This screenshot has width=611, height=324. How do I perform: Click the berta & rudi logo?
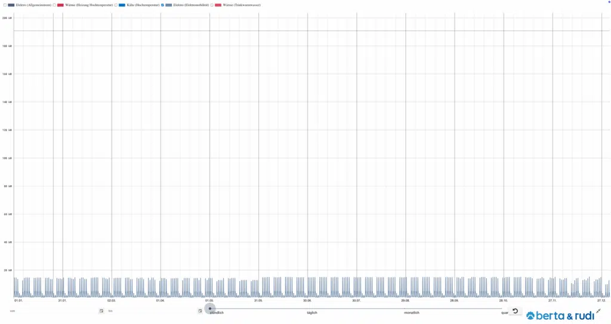[559, 316]
